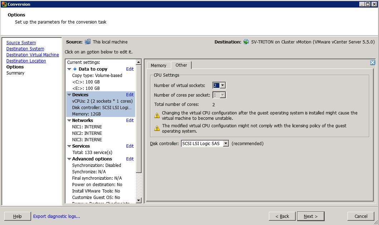
Task: Collapse the Data to copy section
Action: tap(69, 69)
